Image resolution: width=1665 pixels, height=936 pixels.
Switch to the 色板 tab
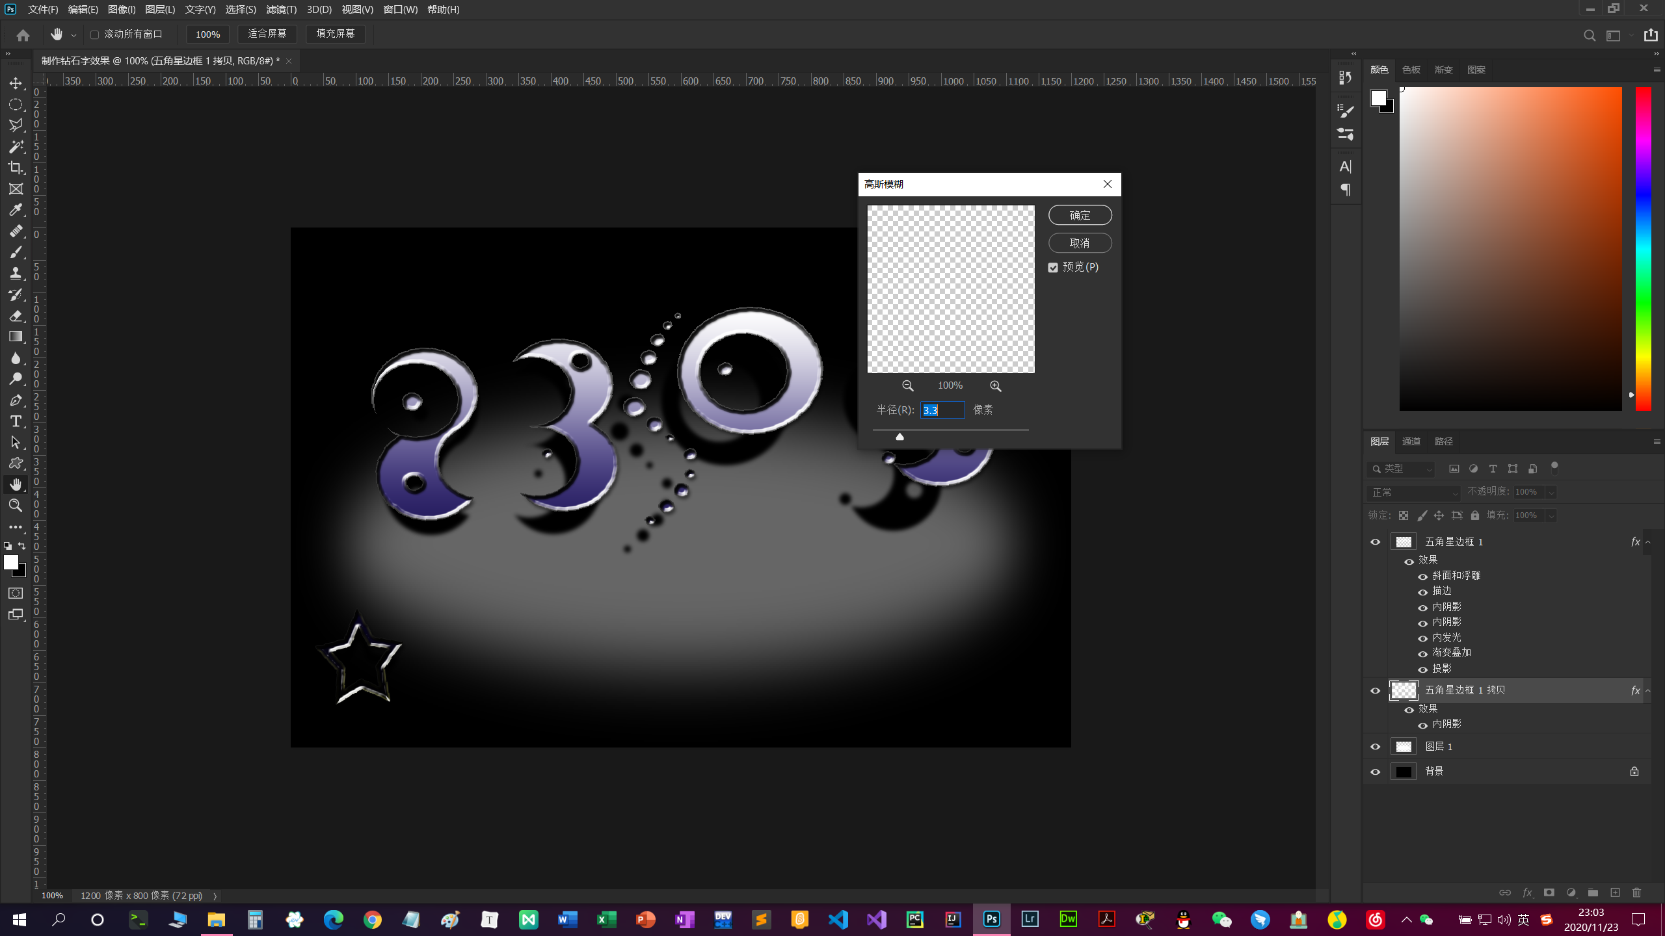point(1411,70)
